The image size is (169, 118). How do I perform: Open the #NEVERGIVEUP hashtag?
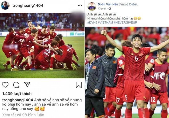coord(125,22)
